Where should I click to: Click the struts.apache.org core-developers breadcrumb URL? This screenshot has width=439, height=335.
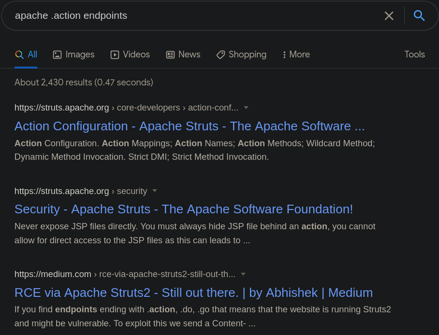[126, 108]
